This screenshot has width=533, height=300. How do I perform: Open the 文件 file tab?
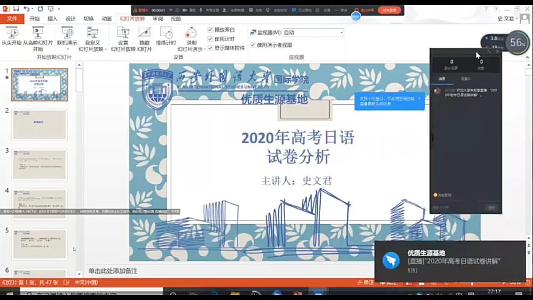tap(12, 19)
